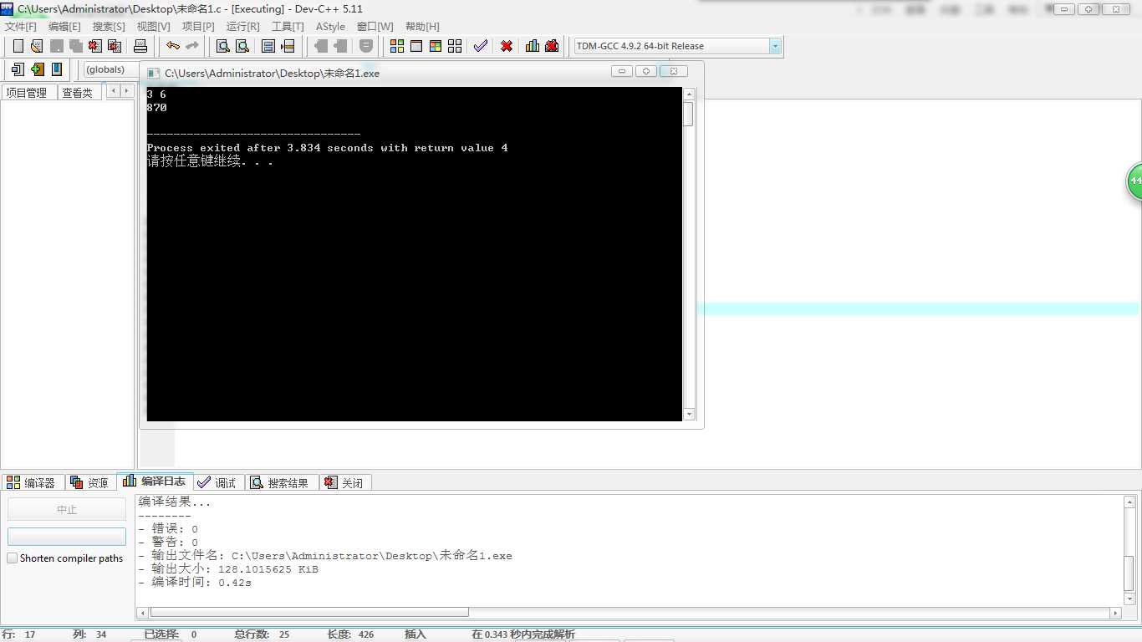Viewport: 1142px width, 642px height.
Task: Click the Close file icon with red X
Action: coord(95,46)
